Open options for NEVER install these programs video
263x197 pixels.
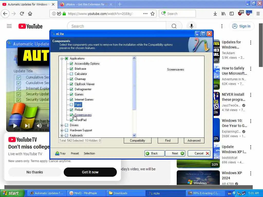click(251, 95)
